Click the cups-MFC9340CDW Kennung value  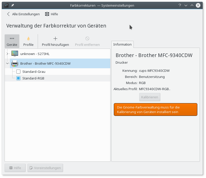pos(154,71)
